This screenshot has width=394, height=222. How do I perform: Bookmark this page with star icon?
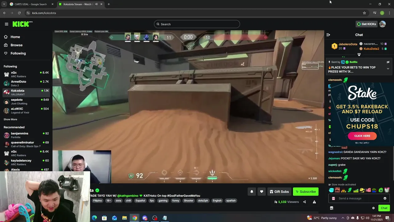(364, 13)
